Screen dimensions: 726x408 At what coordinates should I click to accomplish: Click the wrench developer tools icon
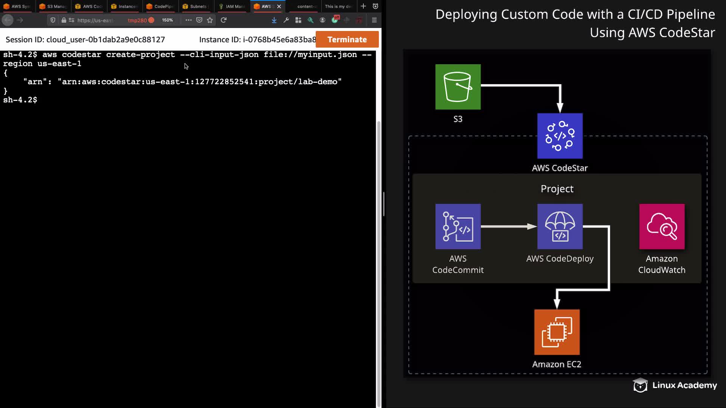tap(286, 20)
